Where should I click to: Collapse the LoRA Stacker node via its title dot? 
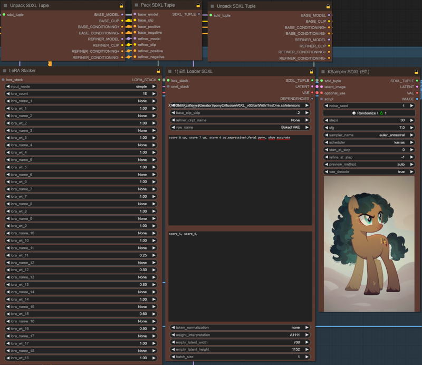(x=5, y=71)
